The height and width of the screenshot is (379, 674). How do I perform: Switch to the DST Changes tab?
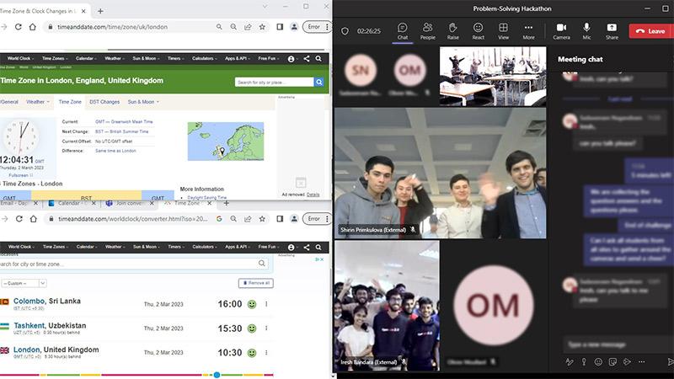click(x=104, y=102)
